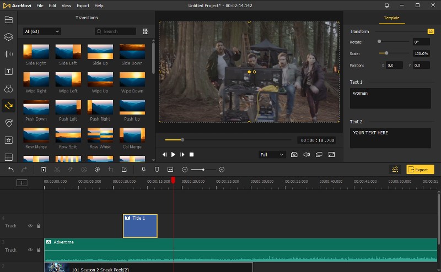Delete the selected clip with trash icon
This screenshot has height=272, width=441.
click(44, 170)
